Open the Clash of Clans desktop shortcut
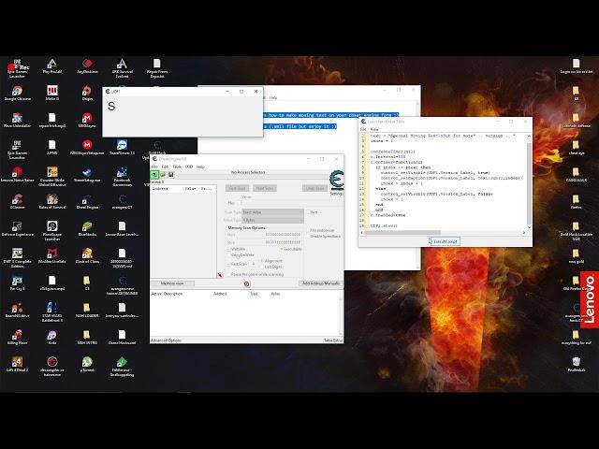The width and height of the screenshot is (599, 449). 87,256
